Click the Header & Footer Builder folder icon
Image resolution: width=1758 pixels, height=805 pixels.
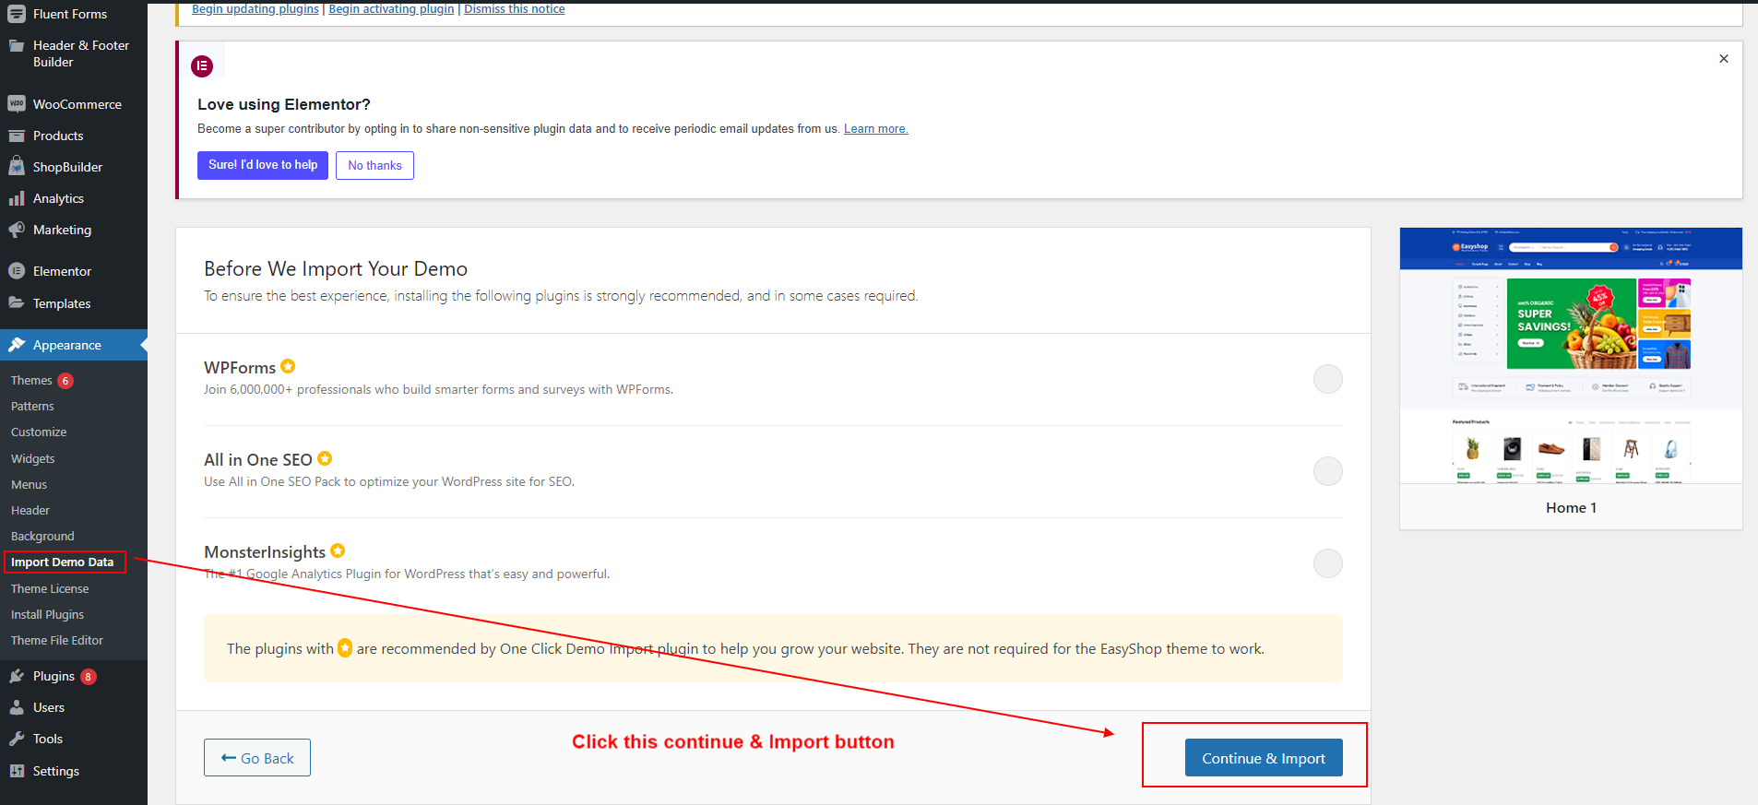click(x=17, y=45)
